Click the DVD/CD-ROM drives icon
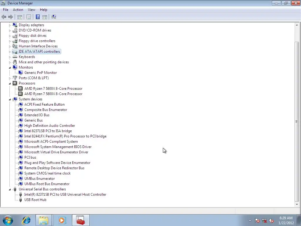The height and width of the screenshot is (226, 301). [15, 30]
